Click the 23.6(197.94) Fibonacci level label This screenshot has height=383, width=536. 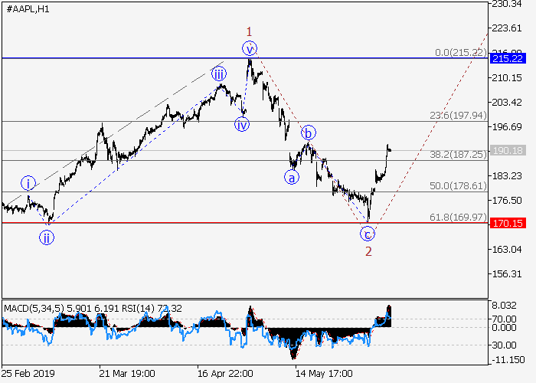coord(458,115)
